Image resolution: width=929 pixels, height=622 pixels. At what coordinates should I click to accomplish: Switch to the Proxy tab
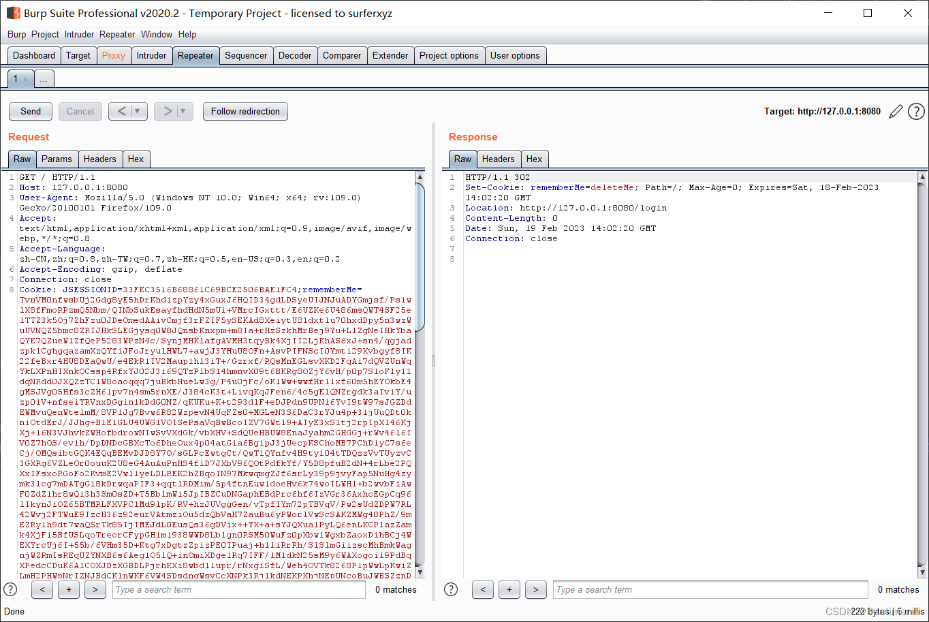point(114,56)
